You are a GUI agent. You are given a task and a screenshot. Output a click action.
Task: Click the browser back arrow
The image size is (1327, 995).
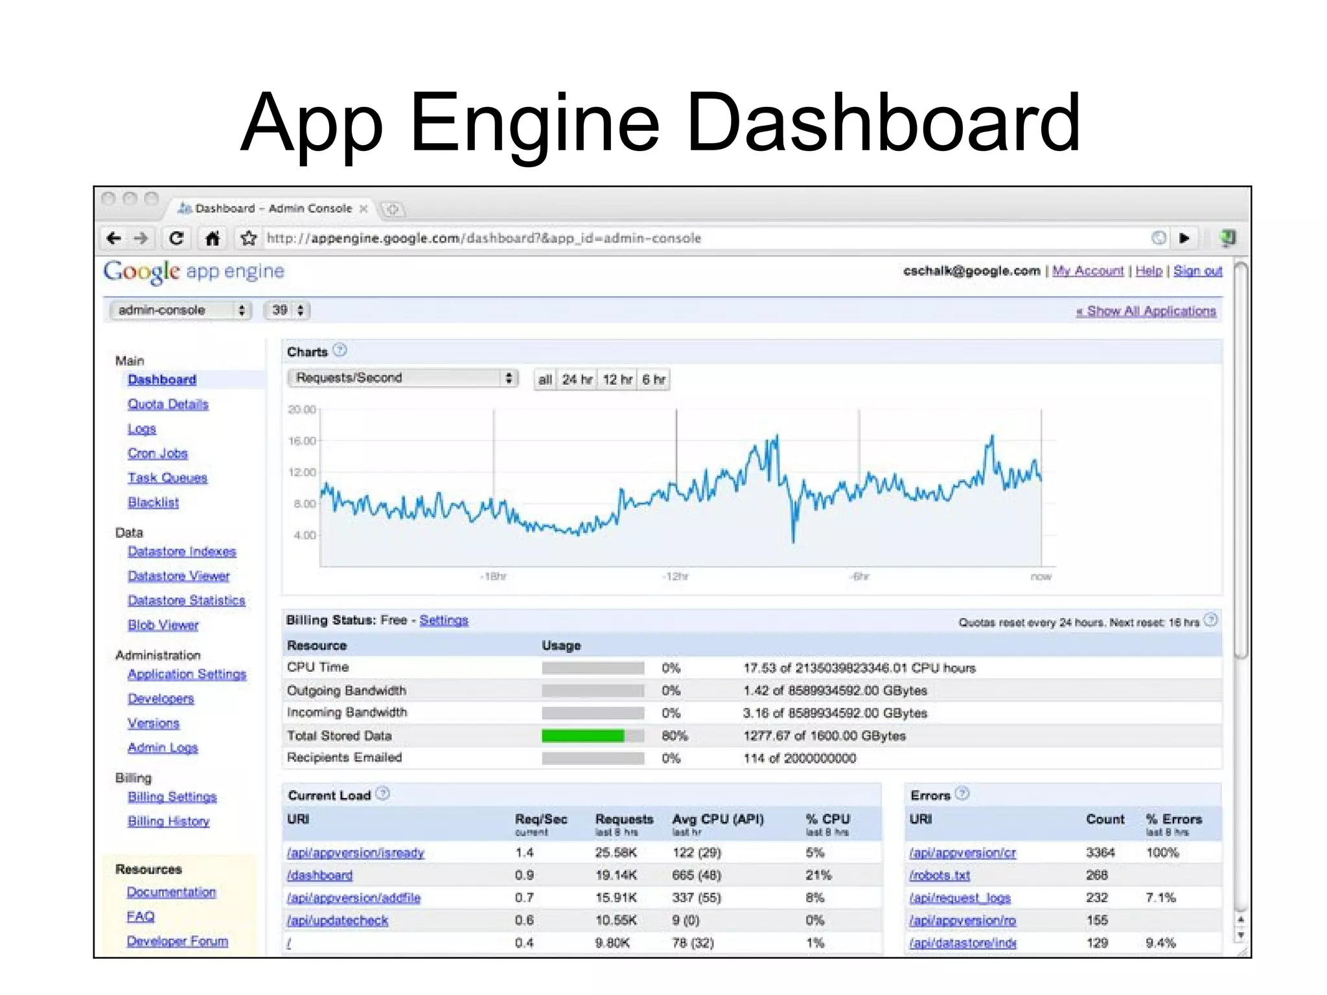point(114,238)
